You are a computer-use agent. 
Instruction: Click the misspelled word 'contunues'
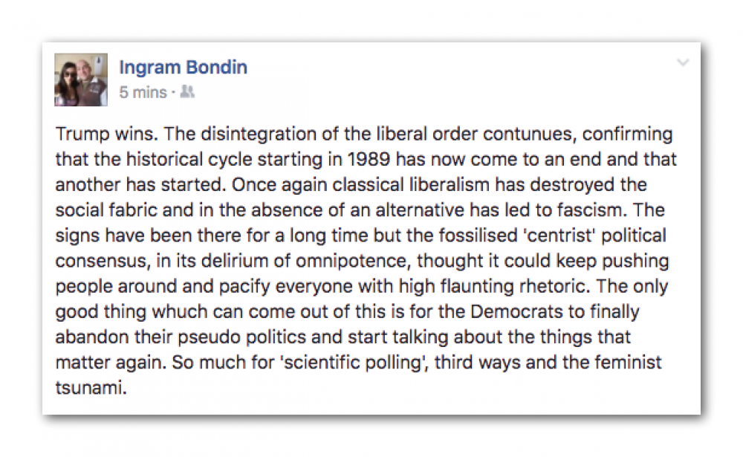pos(530,134)
